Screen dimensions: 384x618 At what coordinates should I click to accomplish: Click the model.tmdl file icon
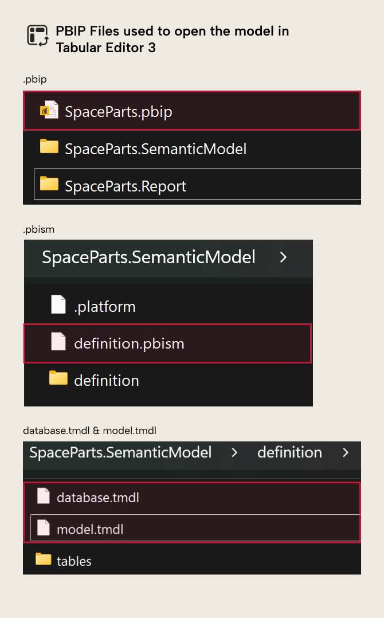(x=43, y=527)
